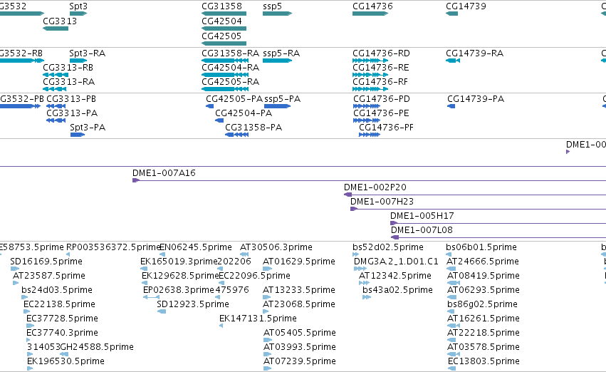Click the CG14739-PA protein
This screenshot has height=372, width=606.
451,106
